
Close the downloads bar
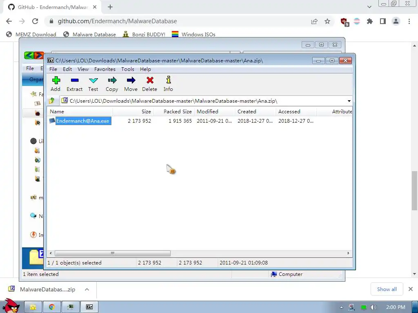pyautogui.click(x=411, y=289)
